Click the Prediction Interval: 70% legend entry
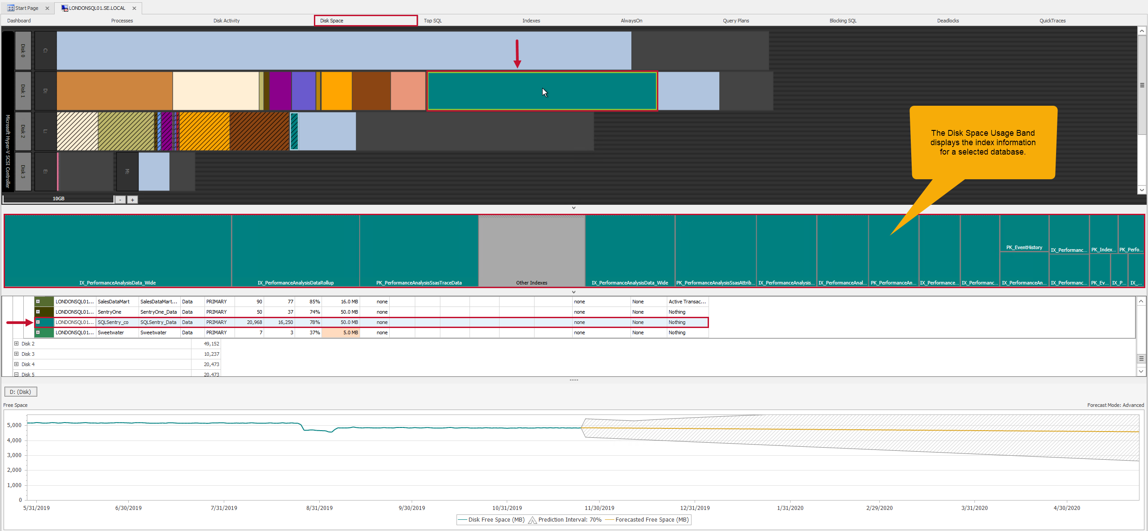This screenshot has height=531, width=1148. tap(565, 520)
